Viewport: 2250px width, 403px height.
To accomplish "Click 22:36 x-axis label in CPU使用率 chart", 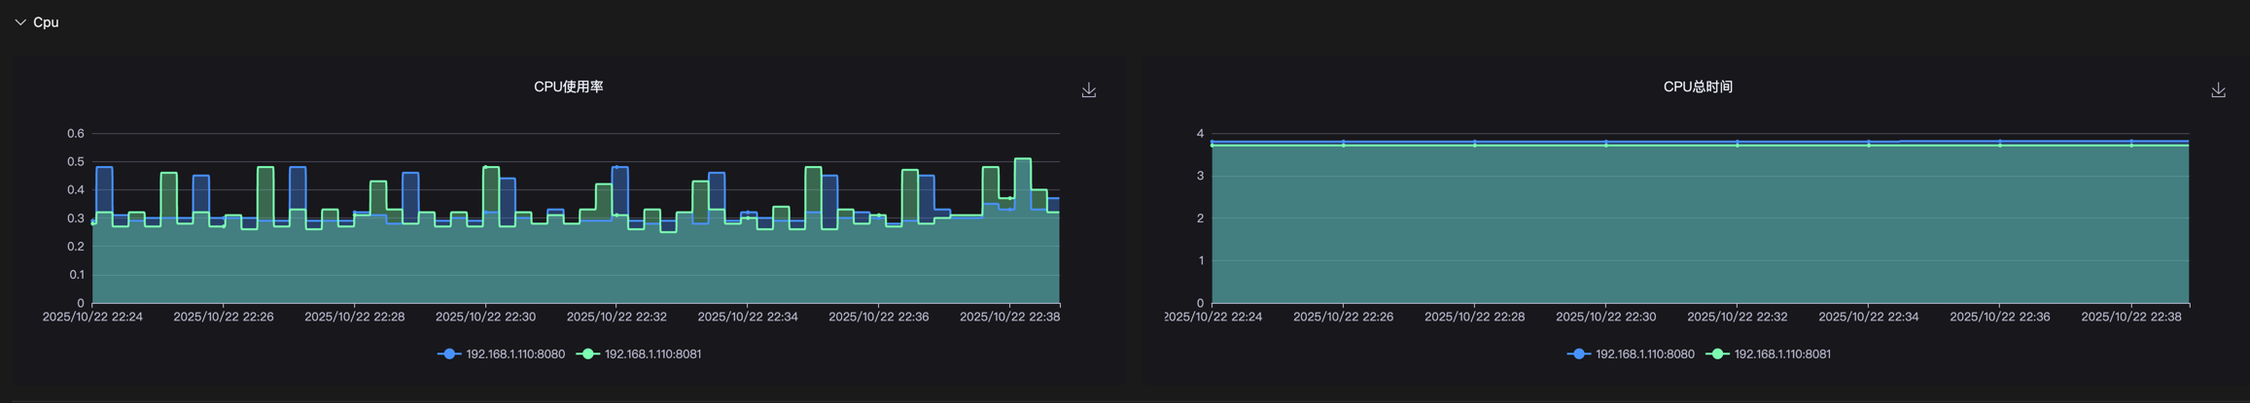I will pos(878,317).
